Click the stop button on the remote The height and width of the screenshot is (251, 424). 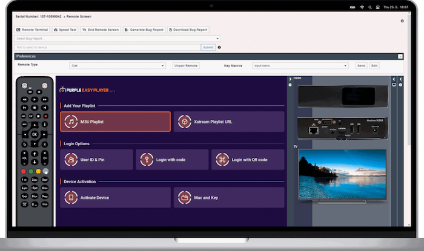(38, 116)
